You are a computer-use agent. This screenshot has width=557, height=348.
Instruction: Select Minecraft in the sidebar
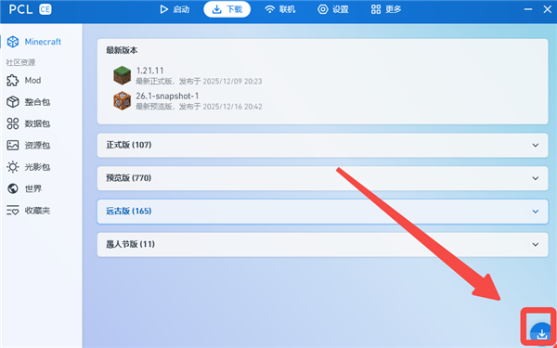point(41,42)
